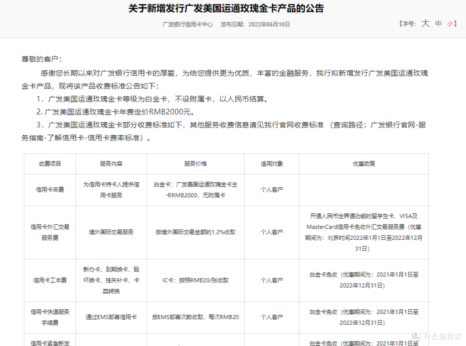
Task: Click the policy cell mentioning MasterCard信用卡免收
Action: point(364,232)
